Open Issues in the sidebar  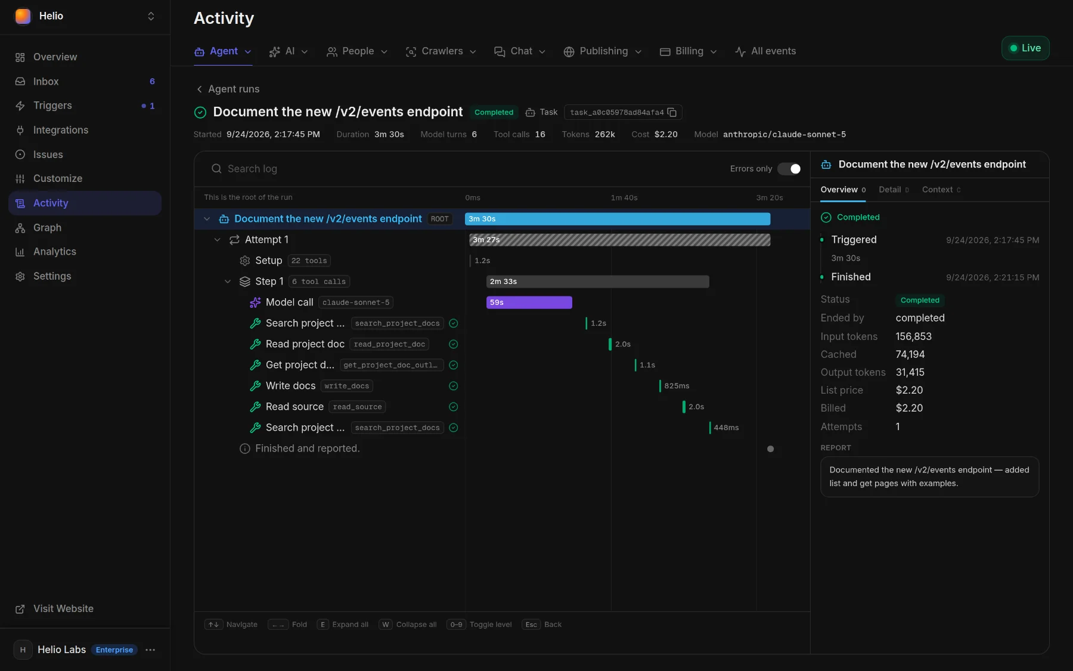click(x=85, y=154)
